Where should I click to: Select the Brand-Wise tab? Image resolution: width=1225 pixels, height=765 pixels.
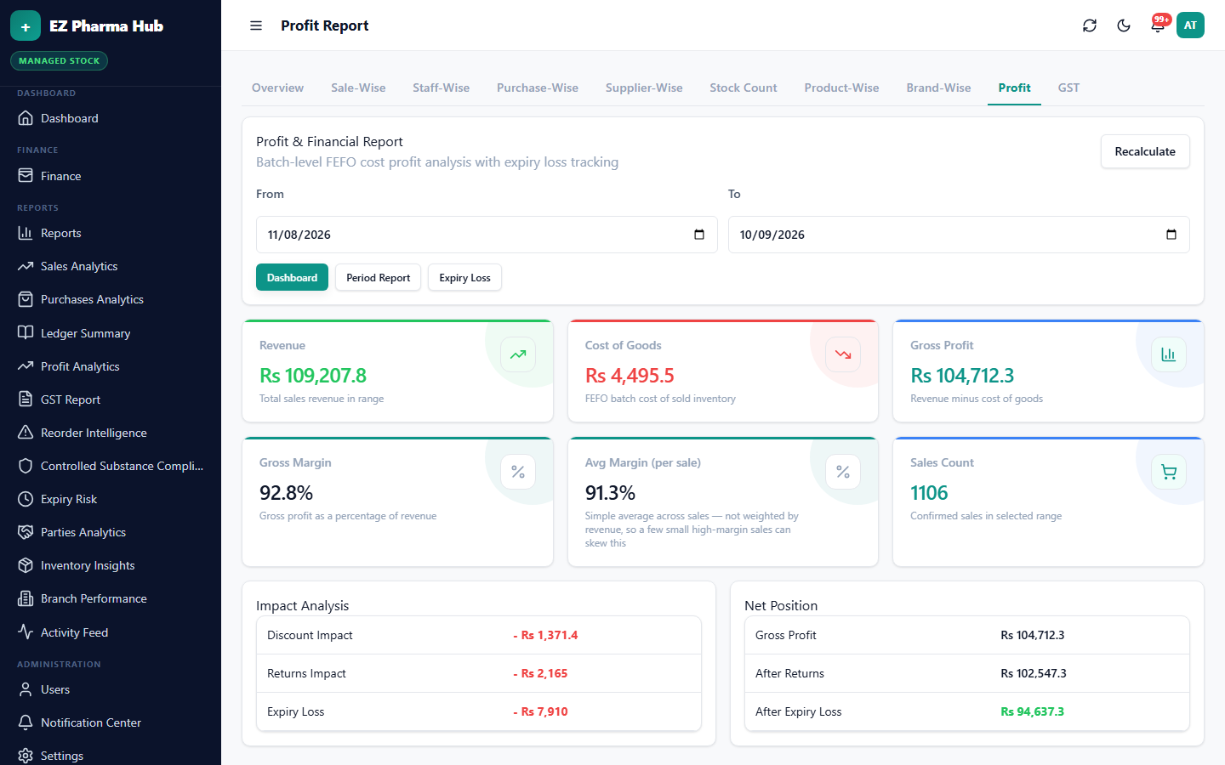pyautogui.click(x=938, y=88)
